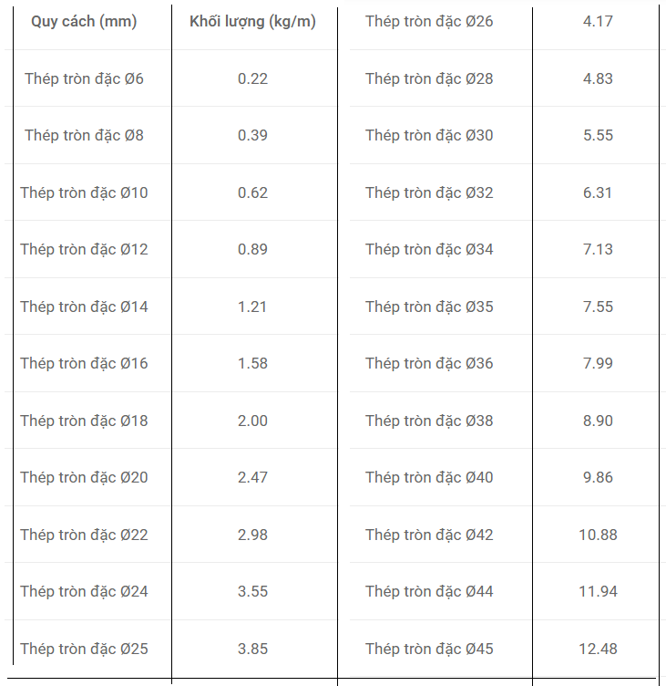Click the weight value 0.89
Screen dimensions: 666x686
click(252, 249)
